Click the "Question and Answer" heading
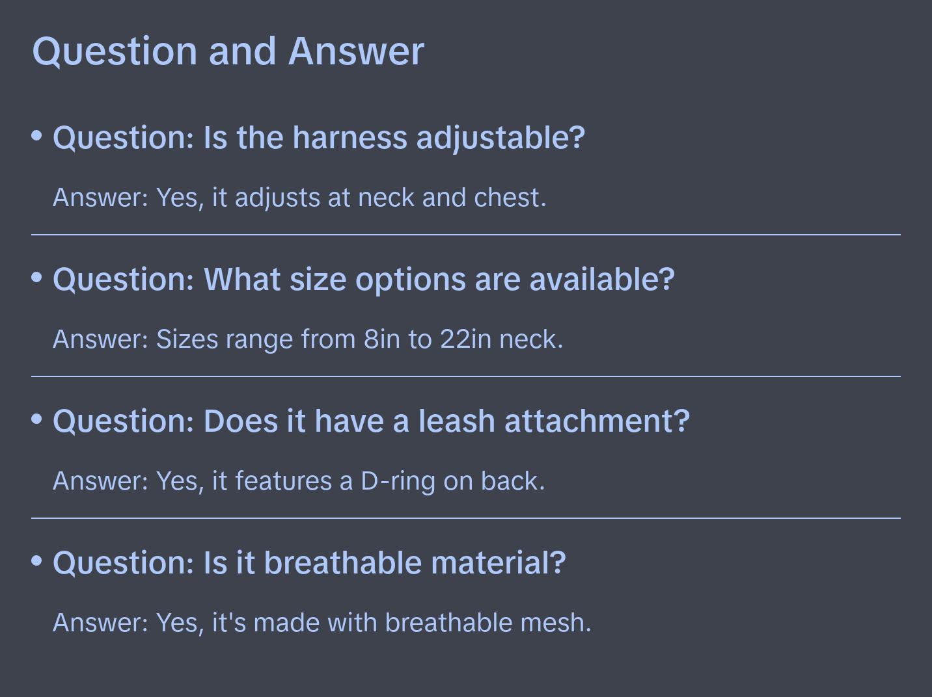This screenshot has height=697, width=932. [x=228, y=51]
